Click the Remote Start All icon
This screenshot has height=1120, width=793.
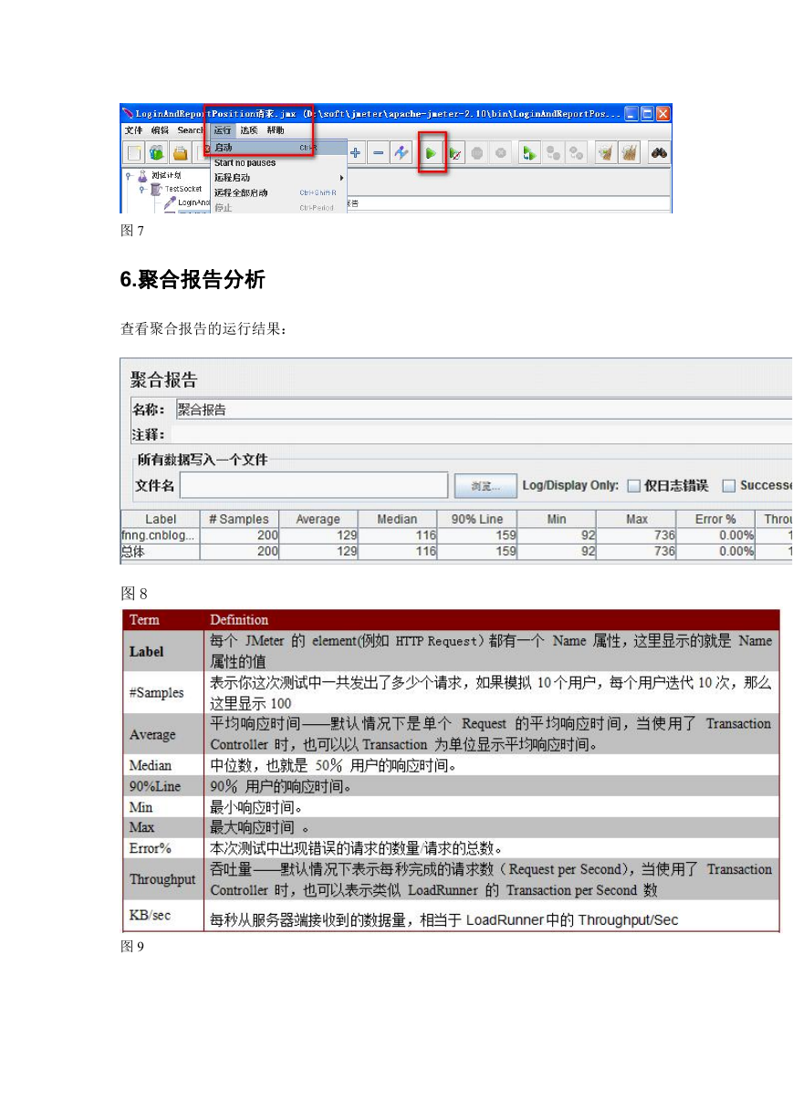pyautogui.click(x=528, y=153)
